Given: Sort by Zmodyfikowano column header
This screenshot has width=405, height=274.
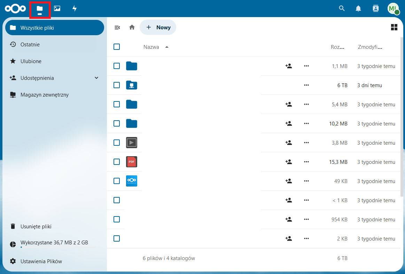Looking at the screenshot, I should pos(370,47).
